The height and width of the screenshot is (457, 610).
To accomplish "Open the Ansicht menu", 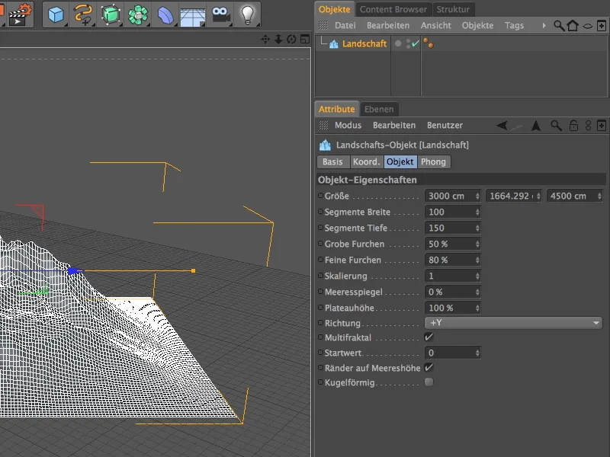I will [x=435, y=26].
